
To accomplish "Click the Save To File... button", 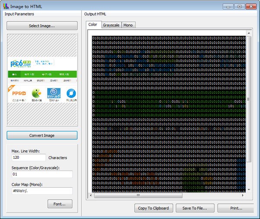I will pyautogui.click(x=195, y=208).
